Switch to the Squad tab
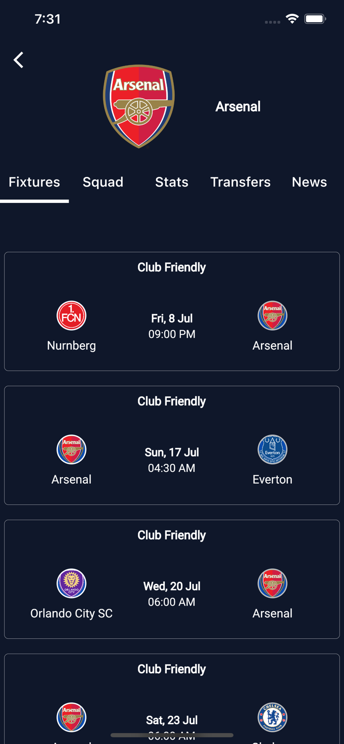344x744 pixels. (x=103, y=182)
